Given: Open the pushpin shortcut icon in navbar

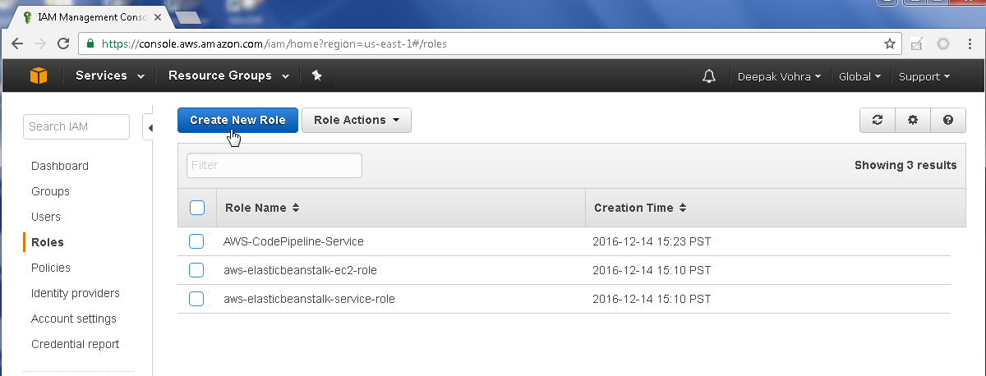Looking at the screenshot, I should (x=317, y=76).
